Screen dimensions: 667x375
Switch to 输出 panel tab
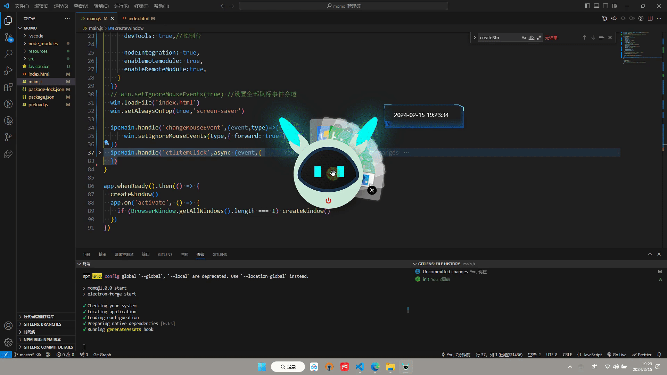coord(102,255)
